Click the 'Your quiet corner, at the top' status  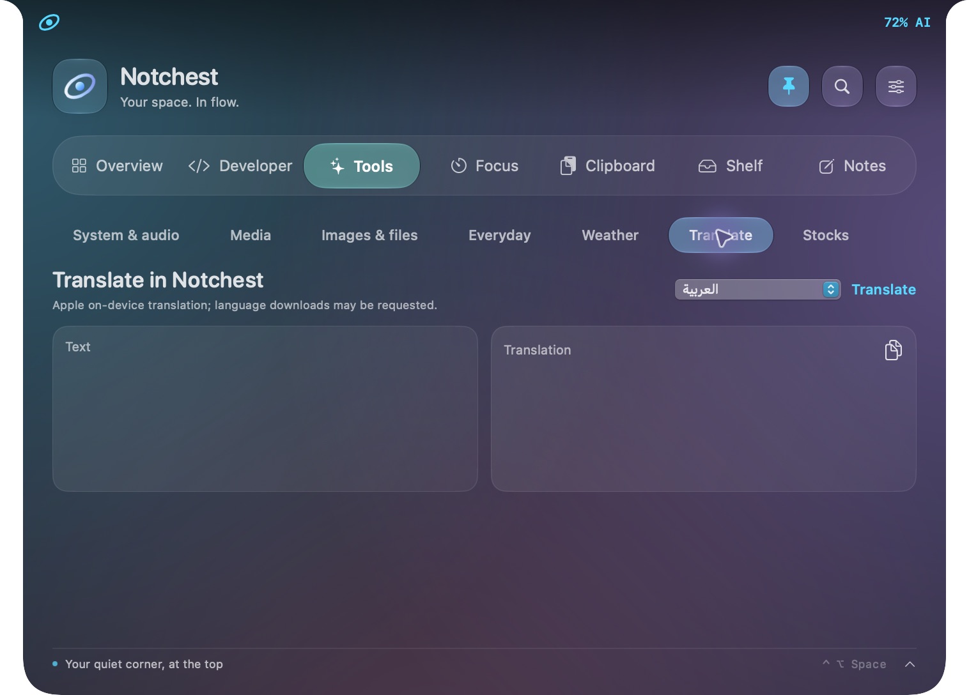coord(144,664)
